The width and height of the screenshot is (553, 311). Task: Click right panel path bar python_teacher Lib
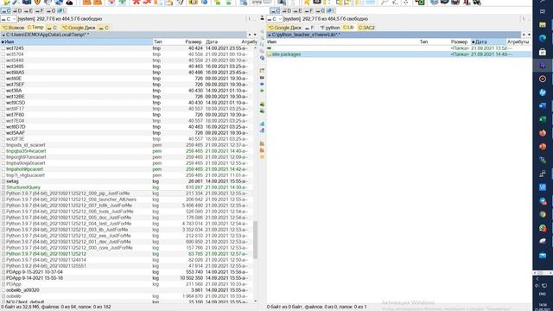pyautogui.click(x=394, y=35)
